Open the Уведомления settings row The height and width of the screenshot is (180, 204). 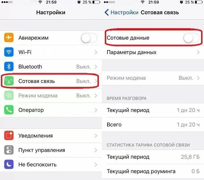coord(51,136)
